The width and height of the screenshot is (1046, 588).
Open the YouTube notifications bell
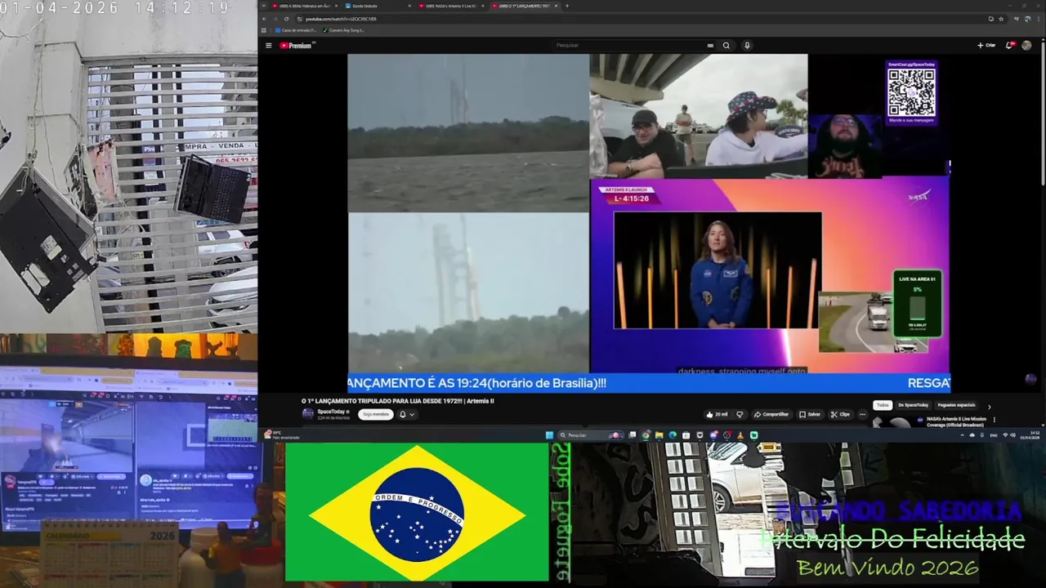click(1009, 46)
